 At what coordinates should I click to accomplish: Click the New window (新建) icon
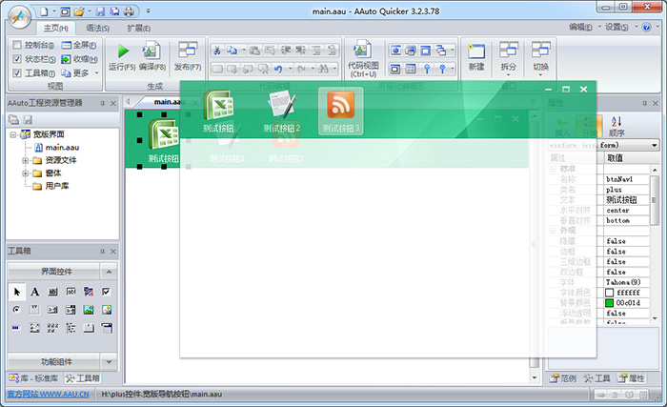click(476, 51)
